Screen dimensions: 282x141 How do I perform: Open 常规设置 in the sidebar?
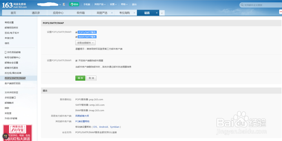click(9, 22)
